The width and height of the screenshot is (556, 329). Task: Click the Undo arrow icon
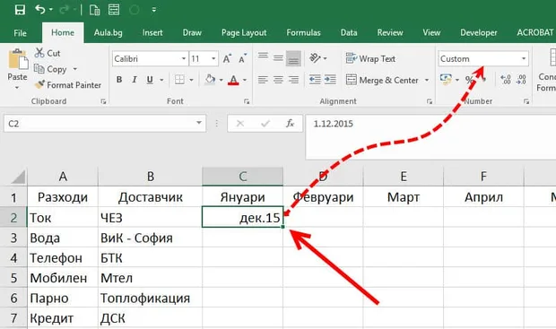[x=40, y=10]
